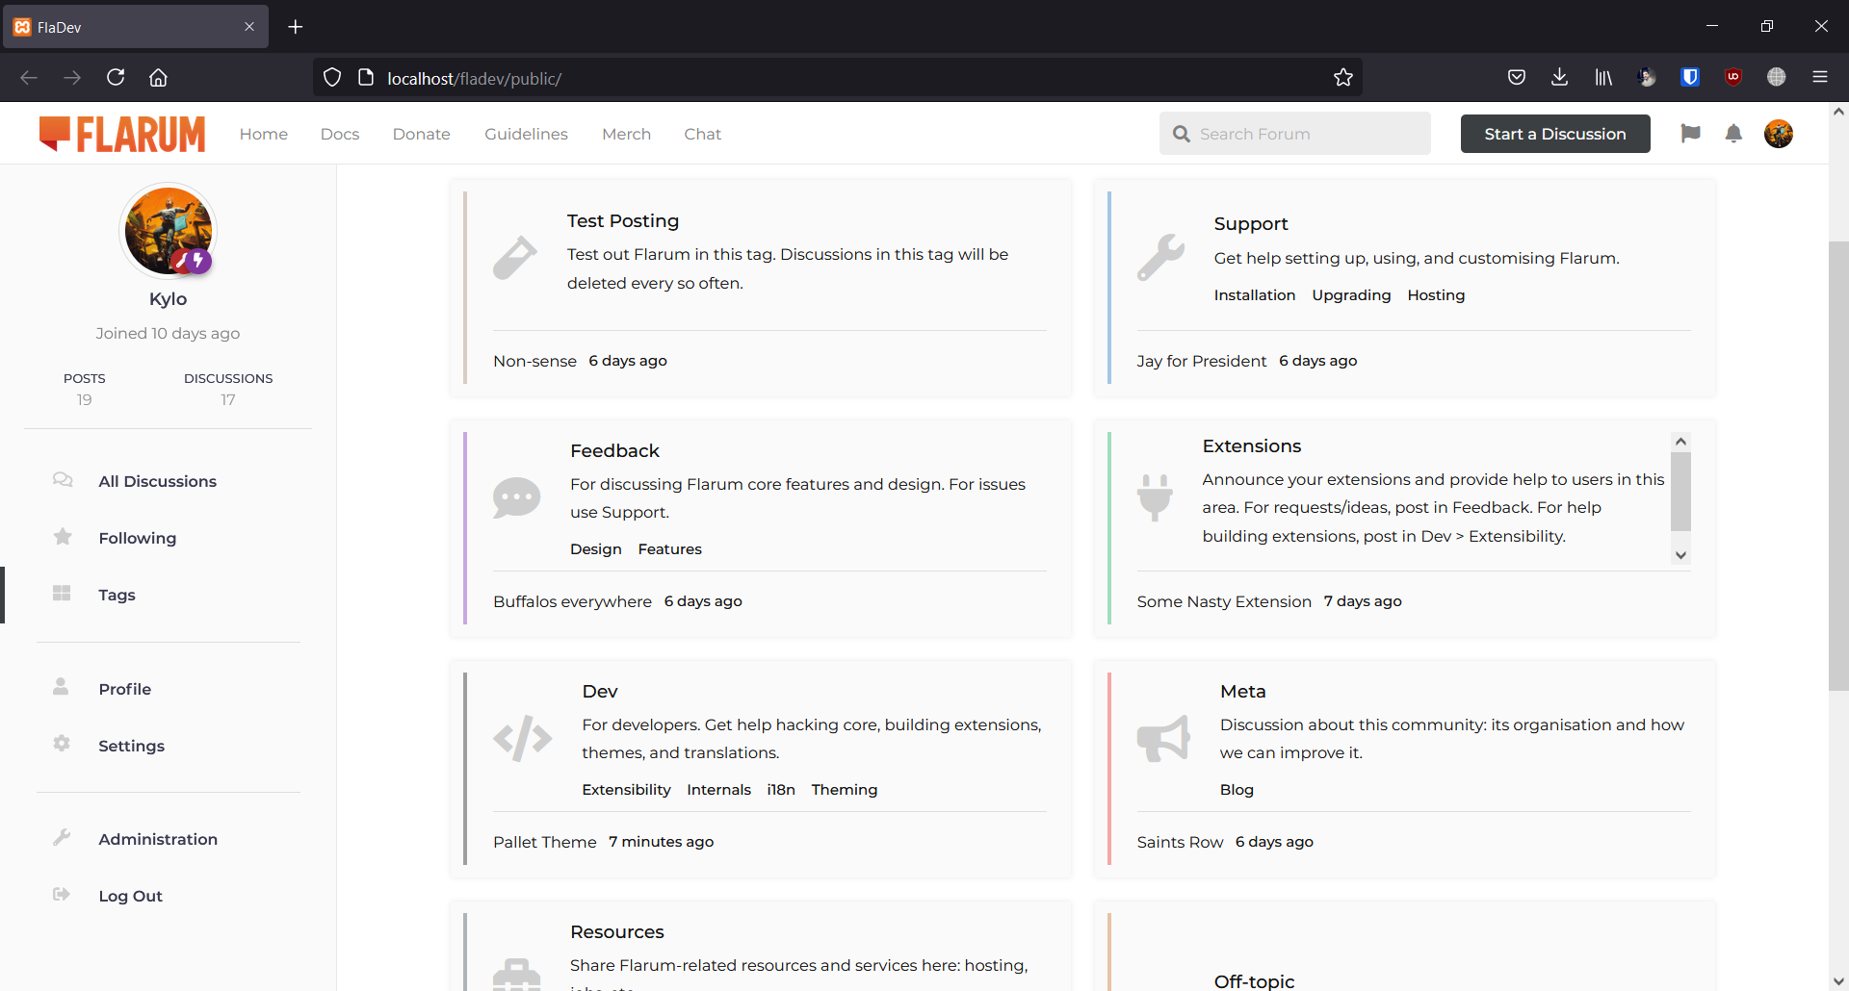The width and height of the screenshot is (1849, 991).
Task: Open the Design sub-tag under Feedback
Action: [596, 548]
